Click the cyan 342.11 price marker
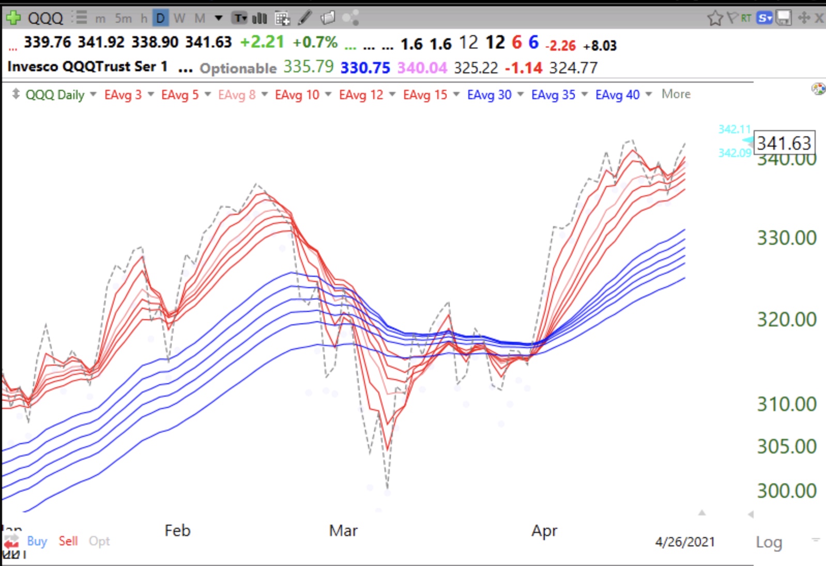 point(734,129)
